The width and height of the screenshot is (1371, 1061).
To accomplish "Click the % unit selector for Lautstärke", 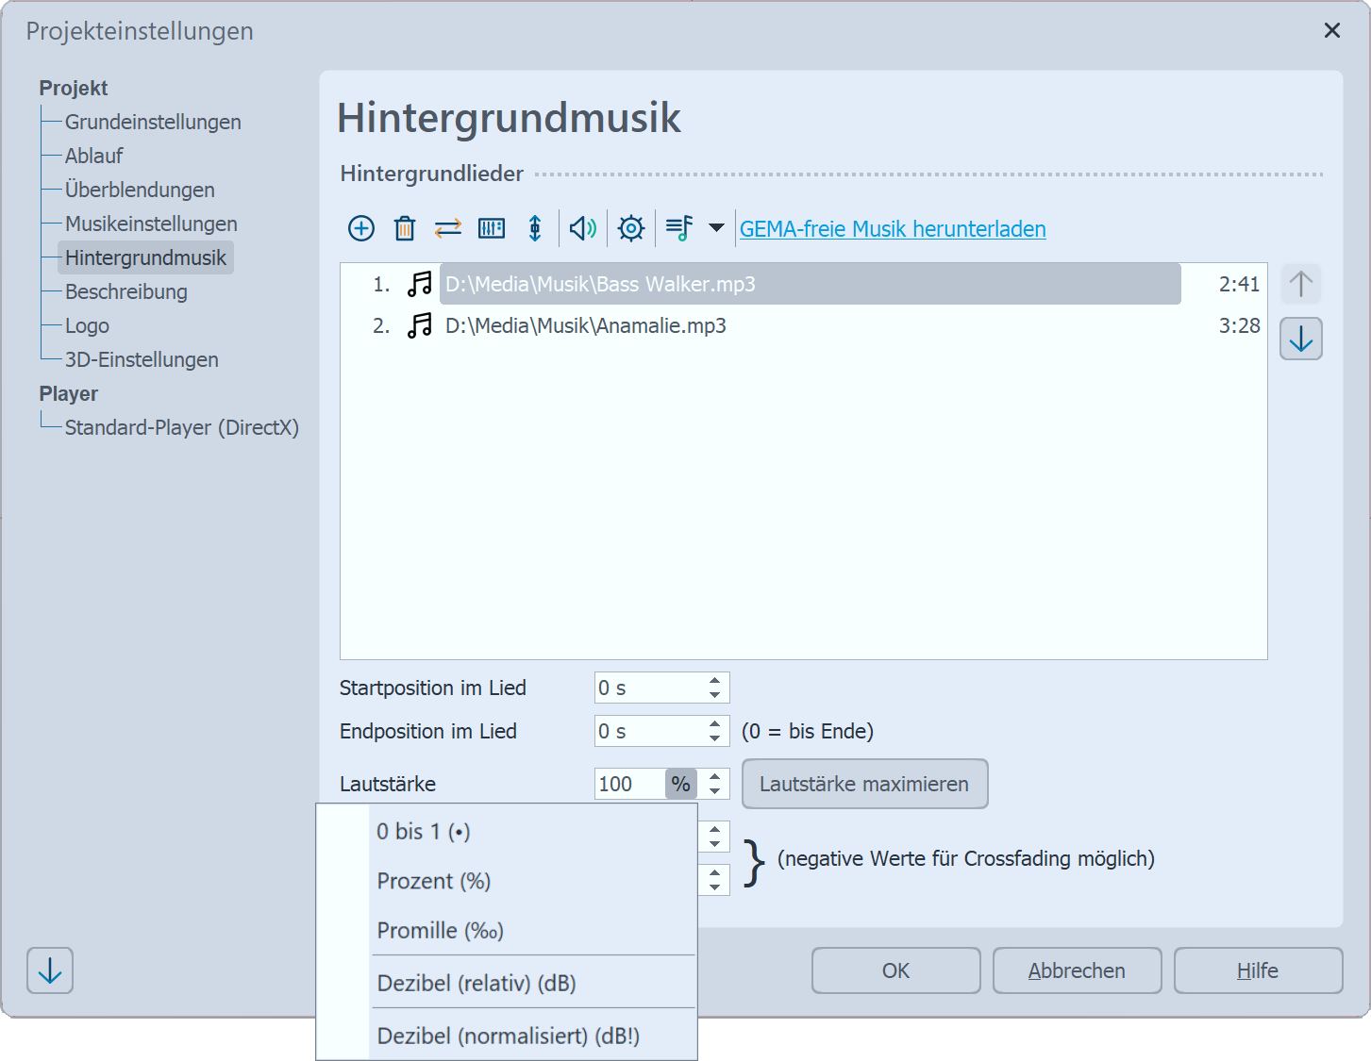I will tap(680, 784).
